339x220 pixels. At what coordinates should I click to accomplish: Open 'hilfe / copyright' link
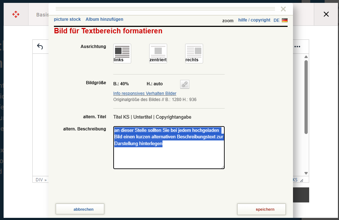[254, 20]
